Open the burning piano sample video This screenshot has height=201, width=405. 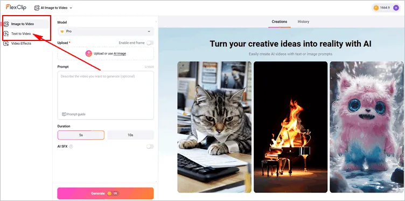[x=291, y=127]
